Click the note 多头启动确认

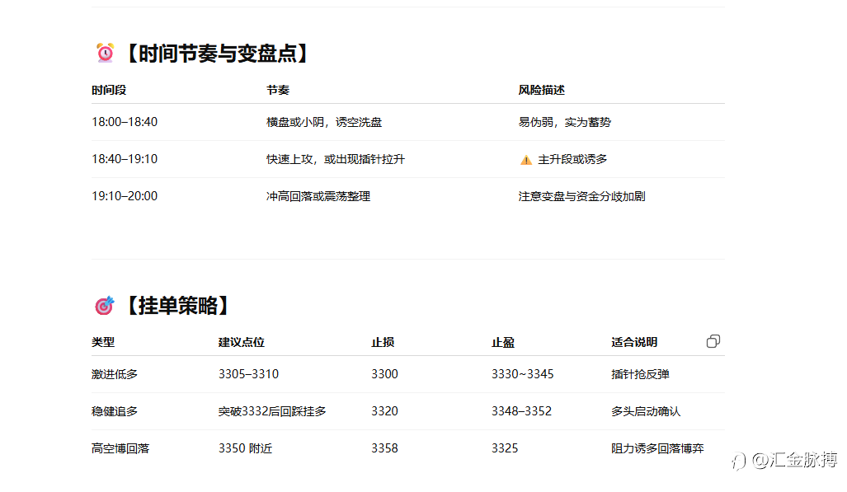click(x=646, y=411)
